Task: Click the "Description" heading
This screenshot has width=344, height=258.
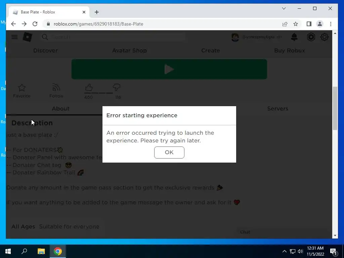Action: (32, 123)
